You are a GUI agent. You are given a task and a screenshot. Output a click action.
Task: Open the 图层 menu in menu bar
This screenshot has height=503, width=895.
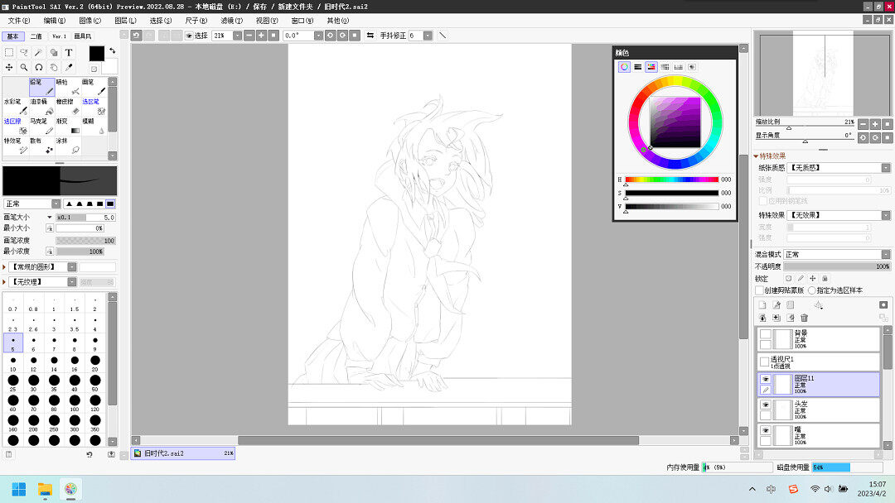click(x=125, y=20)
